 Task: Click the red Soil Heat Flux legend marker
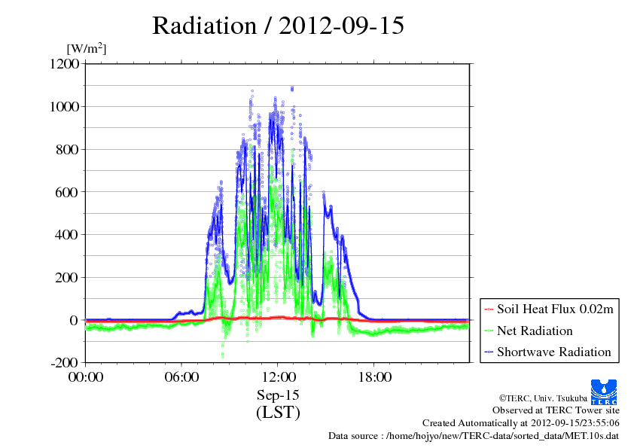point(489,309)
